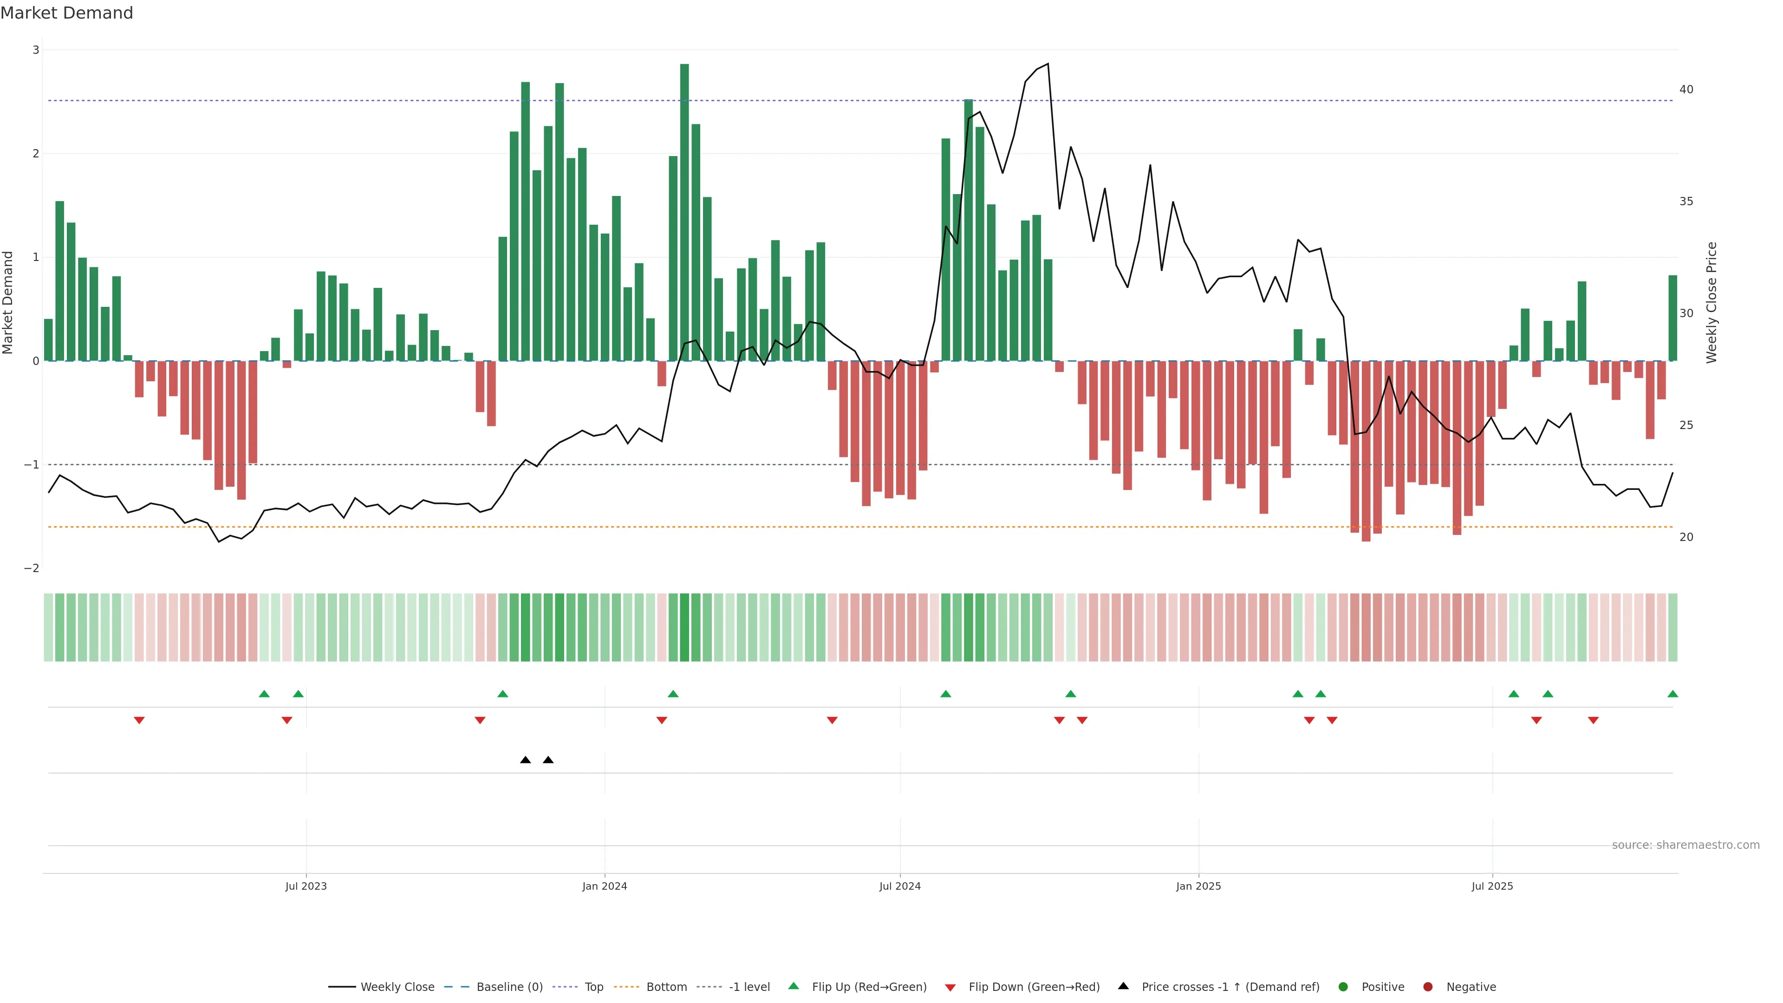Click the first red flip-down triangle marker
Image resolution: width=1783 pixels, height=1003 pixels.
coord(139,721)
